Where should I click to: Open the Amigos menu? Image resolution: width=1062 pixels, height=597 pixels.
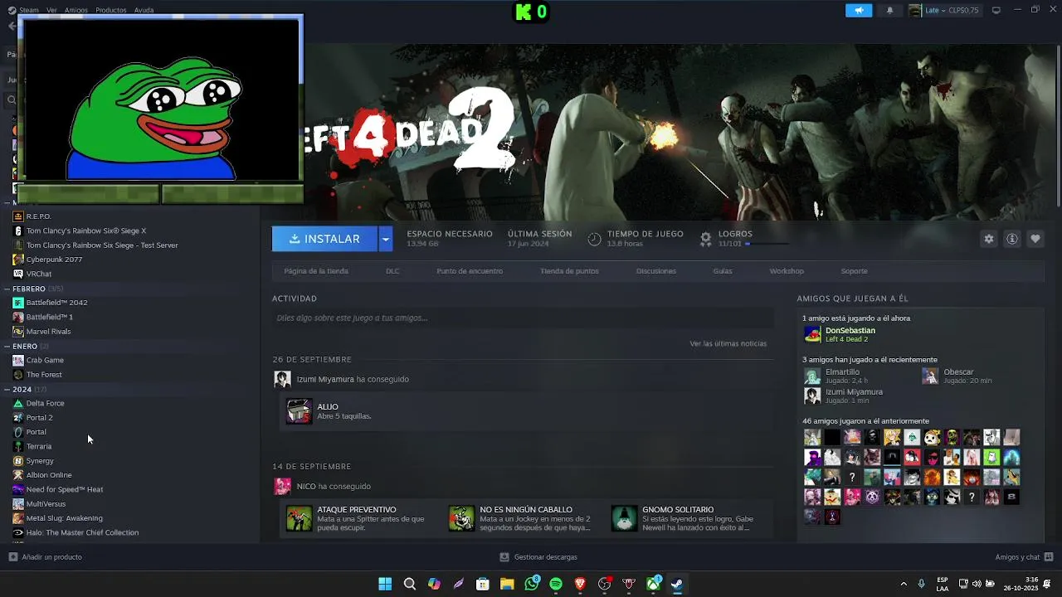(76, 10)
